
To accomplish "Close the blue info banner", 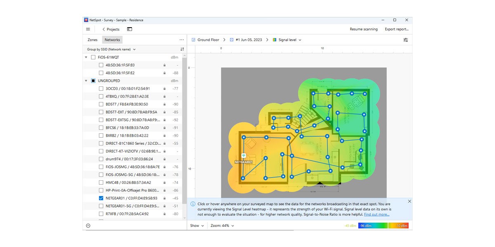I will point(409,201).
